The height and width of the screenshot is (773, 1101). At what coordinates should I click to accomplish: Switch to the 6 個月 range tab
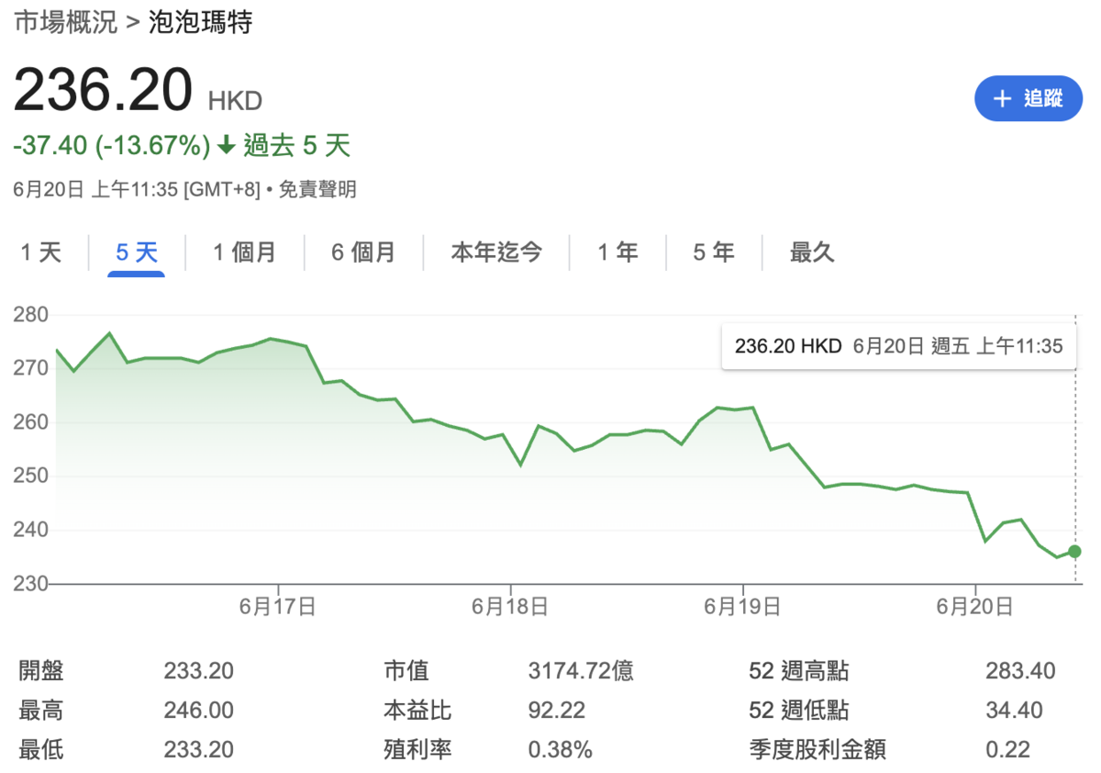(363, 252)
